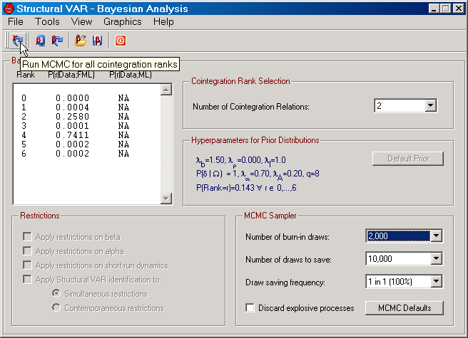Click the red power stop icon

pos(121,41)
